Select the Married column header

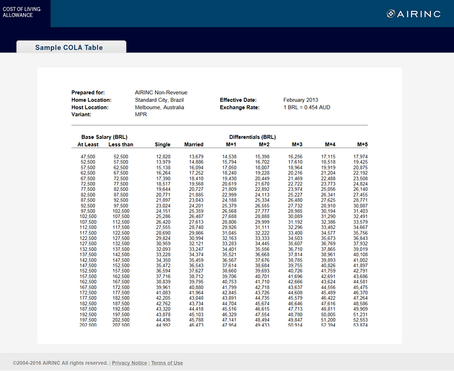tap(194, 144)
